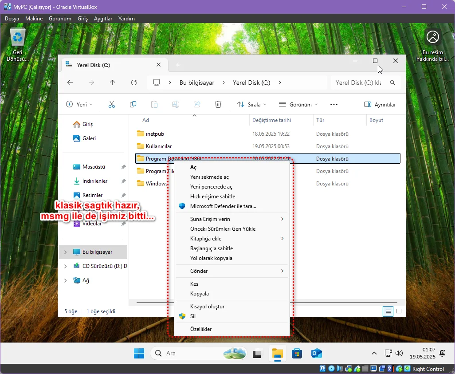This screenshot has width=455, height=374.
Task: Select Kısayol oluştur entry
Action: point(232,307)
